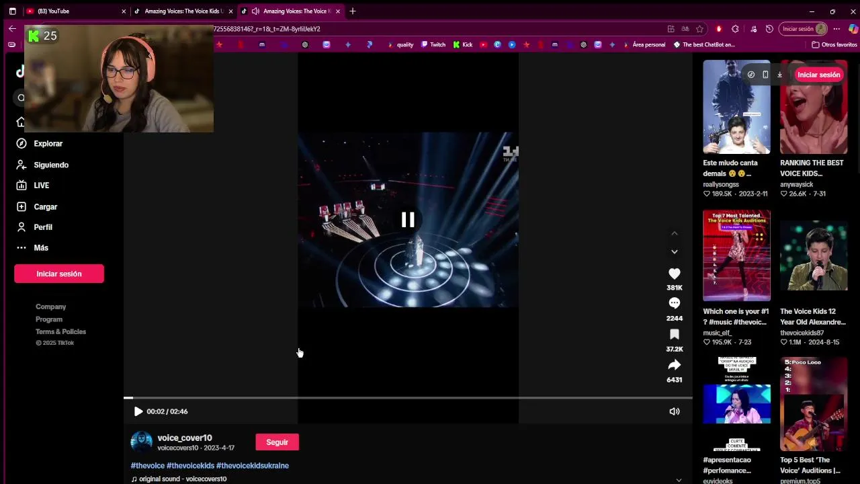Open the Kick bookmark
Screen dimensions: 860x484
[463, 44]
